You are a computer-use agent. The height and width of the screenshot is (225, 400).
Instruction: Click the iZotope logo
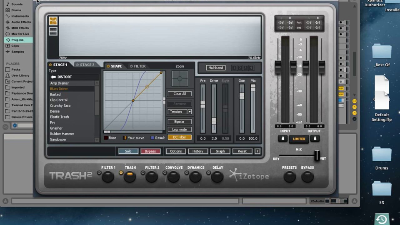pyautogui.click(x=249, y=175)
